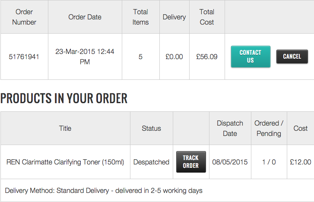The image size is (314, 202).
Task: Click the Order Date column header
Action: 85,17
